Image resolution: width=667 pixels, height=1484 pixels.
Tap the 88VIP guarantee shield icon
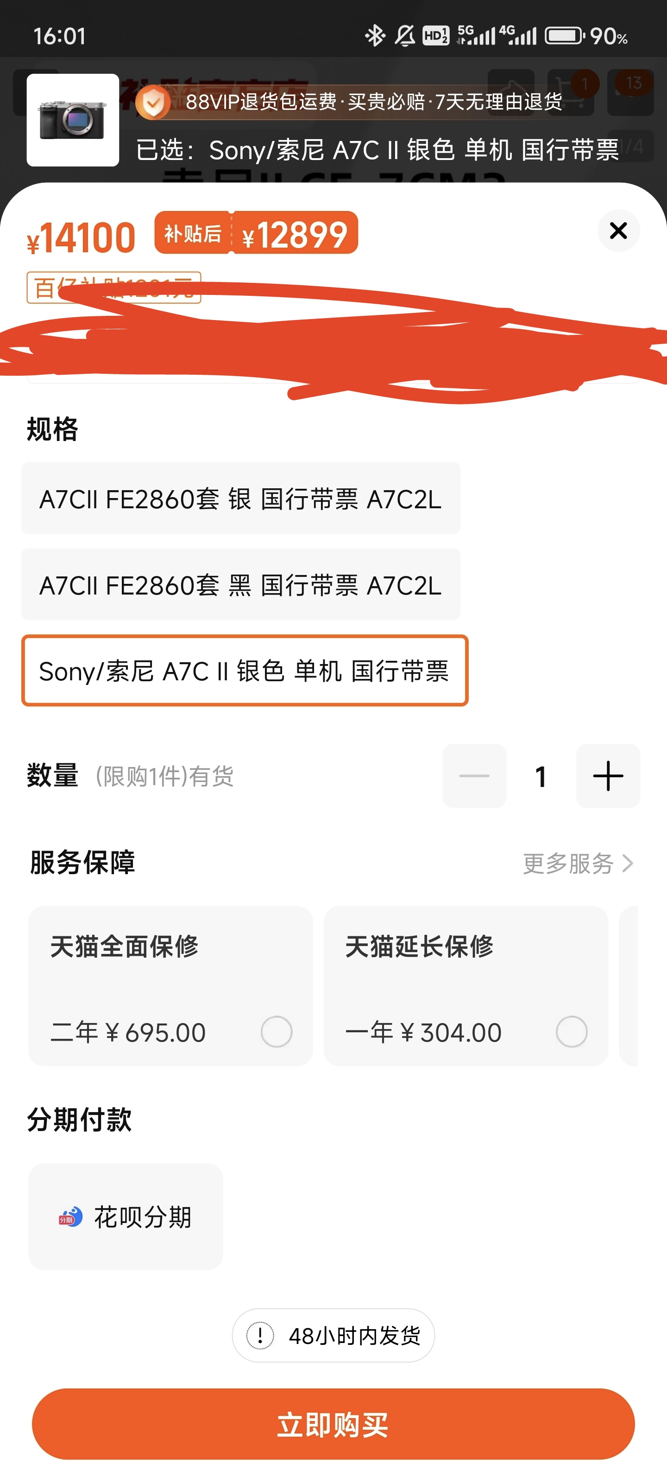coord(152,102)
